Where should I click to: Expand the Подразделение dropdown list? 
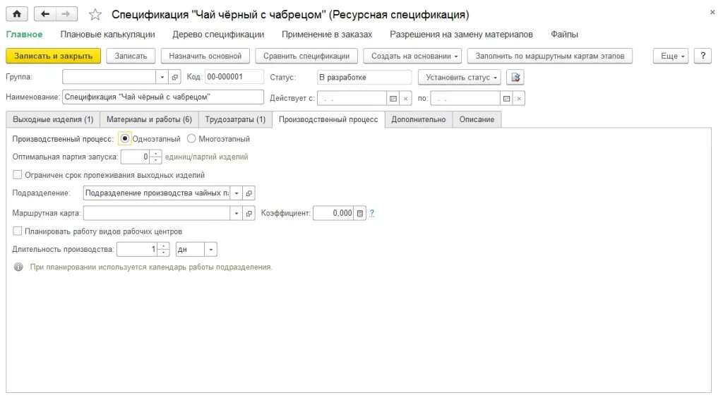237,193
